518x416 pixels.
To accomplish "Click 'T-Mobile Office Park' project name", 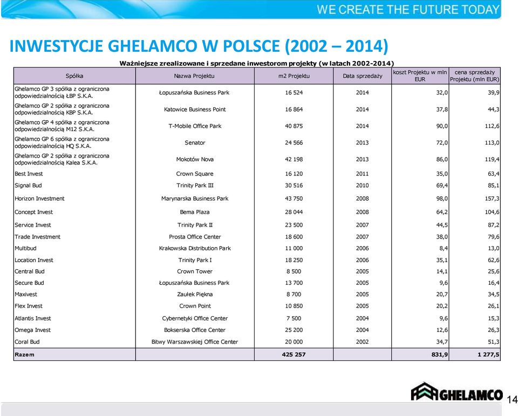I will click(x=195, y=126).
